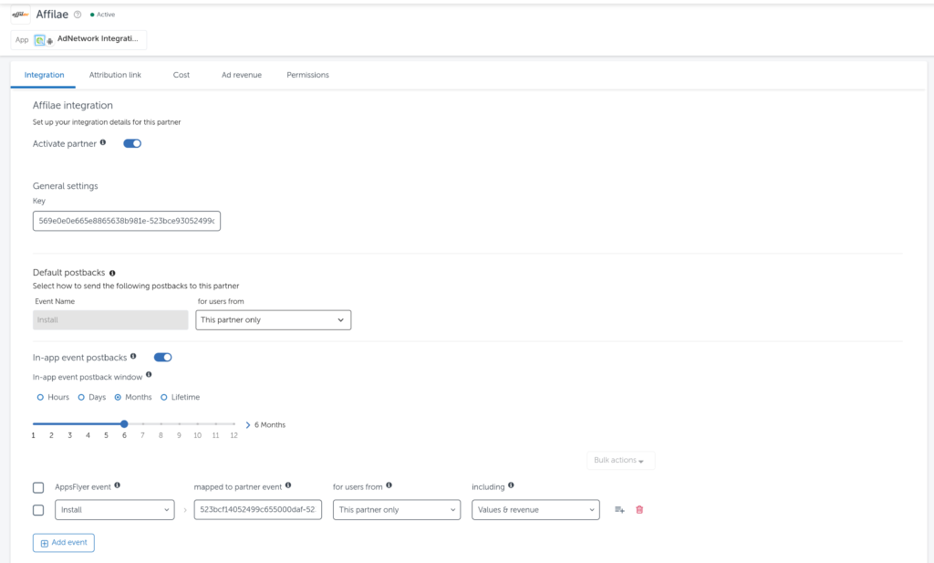Open the default postbacks 'This partner only' dropdown
The width and height of the screenshot is (934, 563).
point(273,320)
